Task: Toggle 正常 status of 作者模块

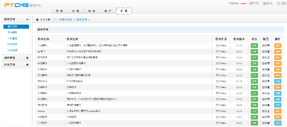Action: click(254, 63)
